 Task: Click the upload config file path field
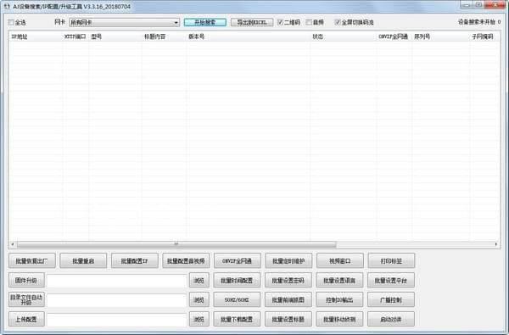[116, 320]
